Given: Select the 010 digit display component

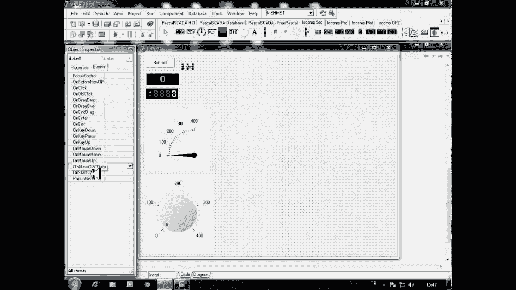Looking at the screenshot, I should 233,32.
